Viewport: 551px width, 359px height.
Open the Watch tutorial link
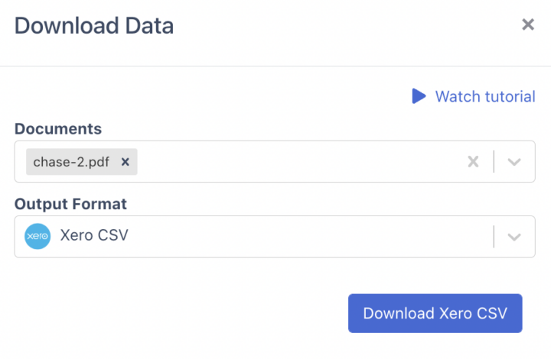pyautogui.click(x=484, y=96)
